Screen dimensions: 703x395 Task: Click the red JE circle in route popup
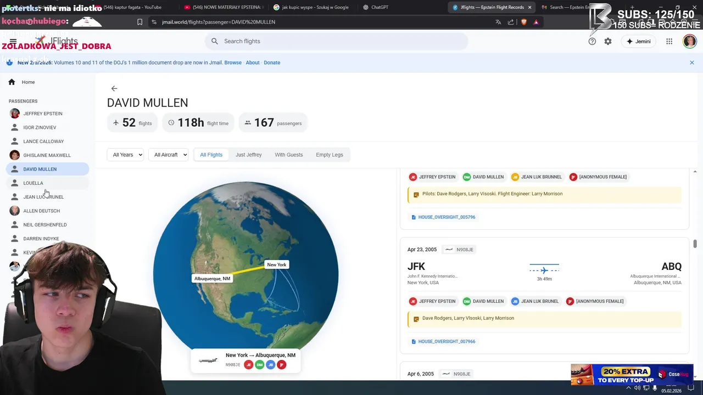pyautogui.click(x=248, y=365)
